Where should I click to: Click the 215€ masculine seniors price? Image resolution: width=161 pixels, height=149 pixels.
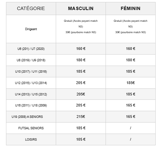click(81, 117)
